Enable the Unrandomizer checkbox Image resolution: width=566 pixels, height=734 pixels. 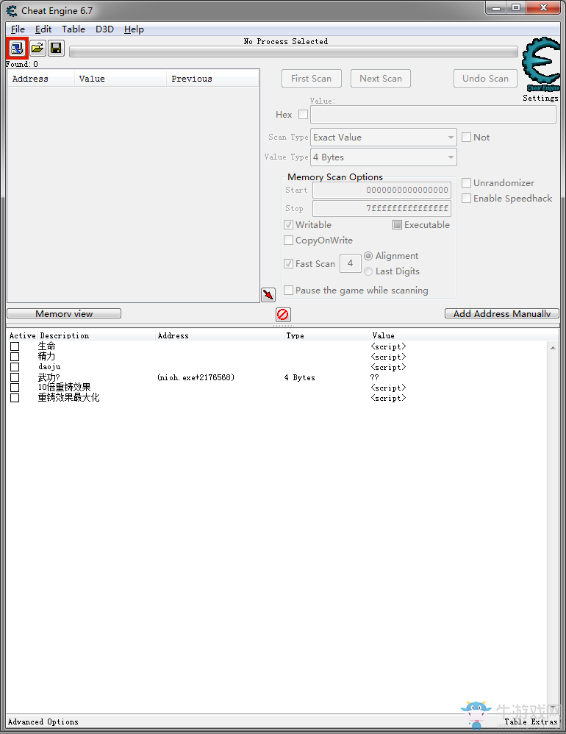tap(466, 182)
